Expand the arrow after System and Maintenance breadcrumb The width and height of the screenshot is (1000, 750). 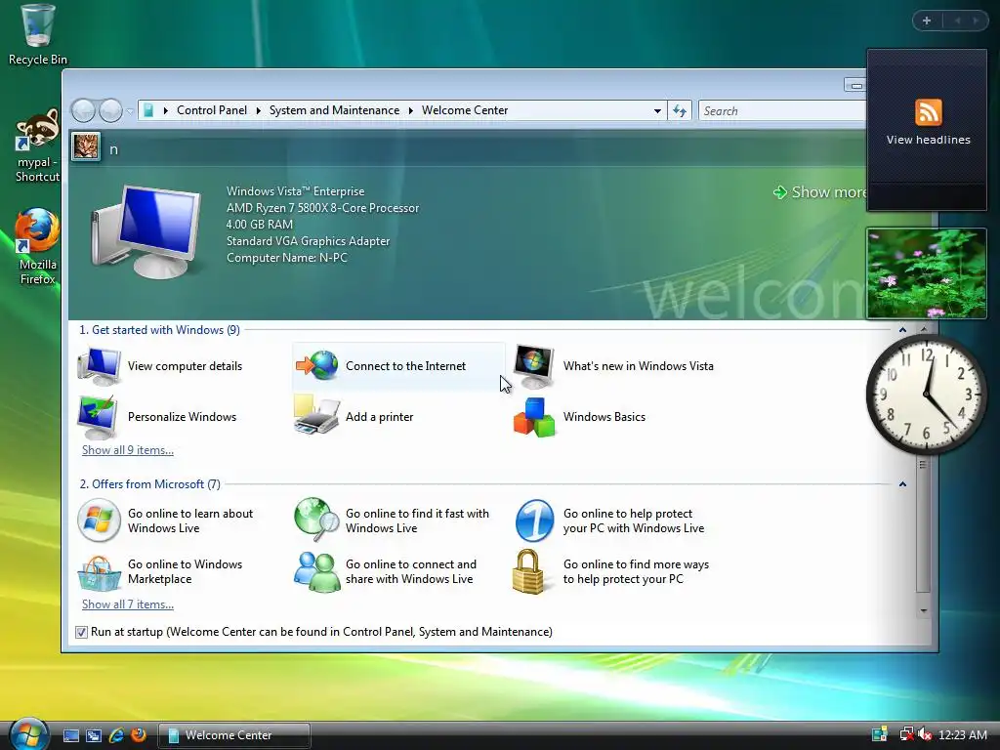pos(411,111)
